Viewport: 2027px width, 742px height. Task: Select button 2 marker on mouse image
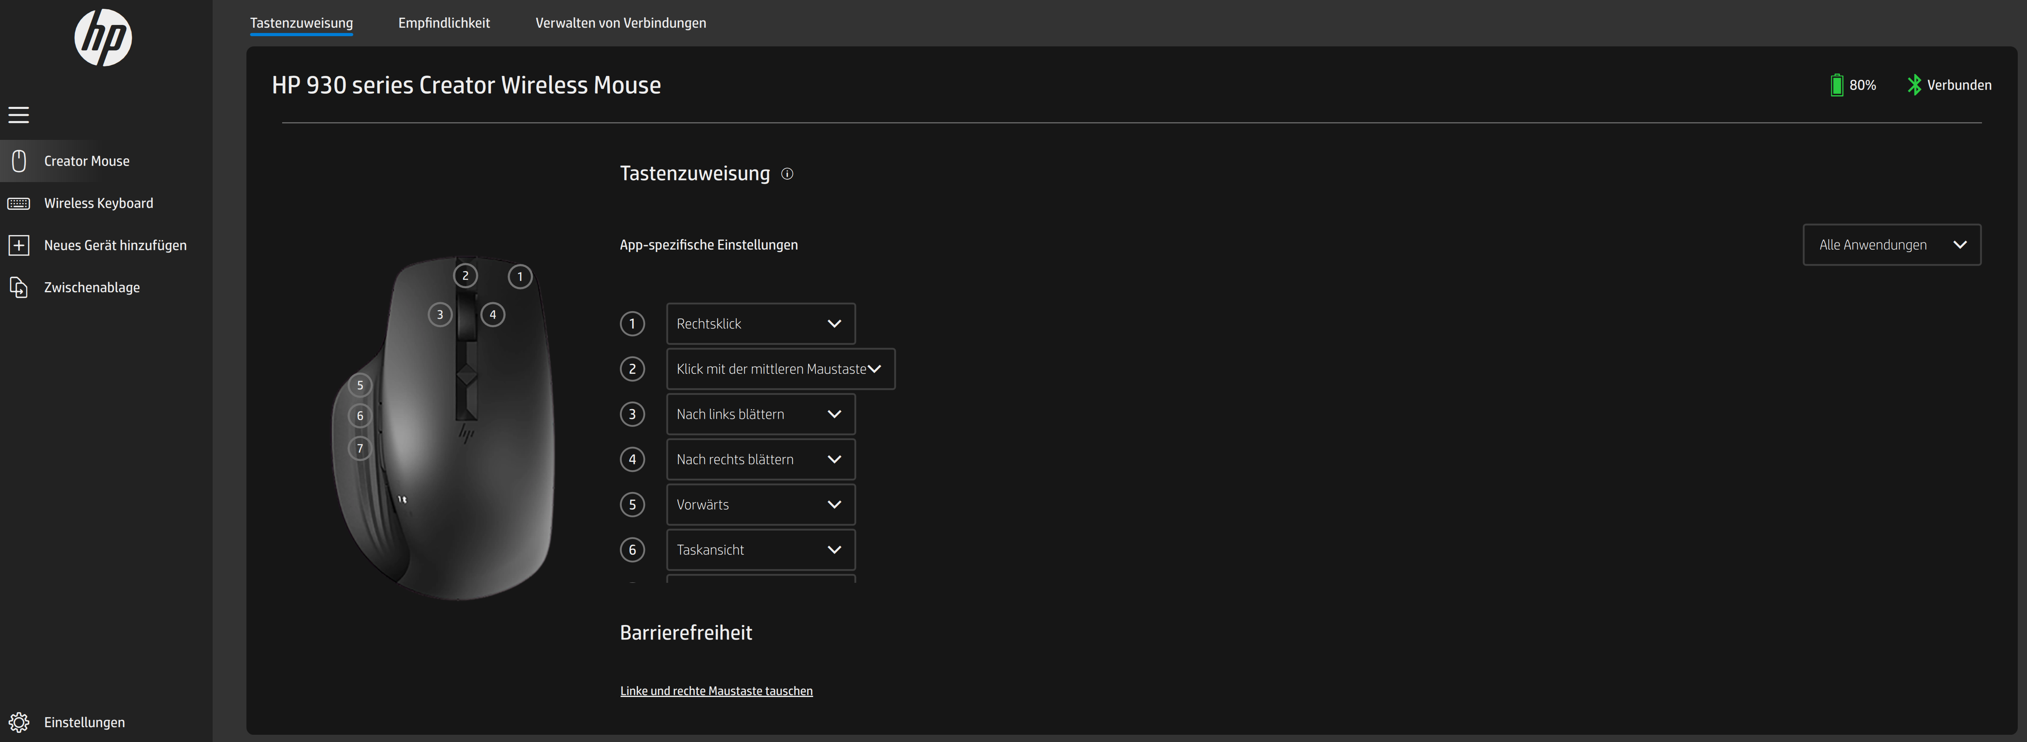pyautogui.click(x=465, y=275)
